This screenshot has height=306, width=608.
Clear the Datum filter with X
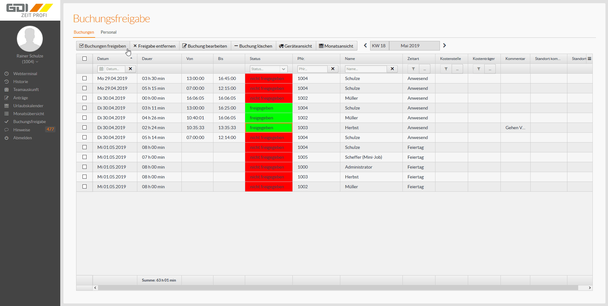pos(130,69)
